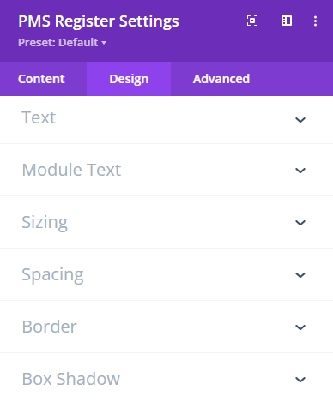The height and width of the screenshot is (402, 333).
Task: Click the chevron beside Sizing
Action: pyautogui.click(x=300, y=223)
